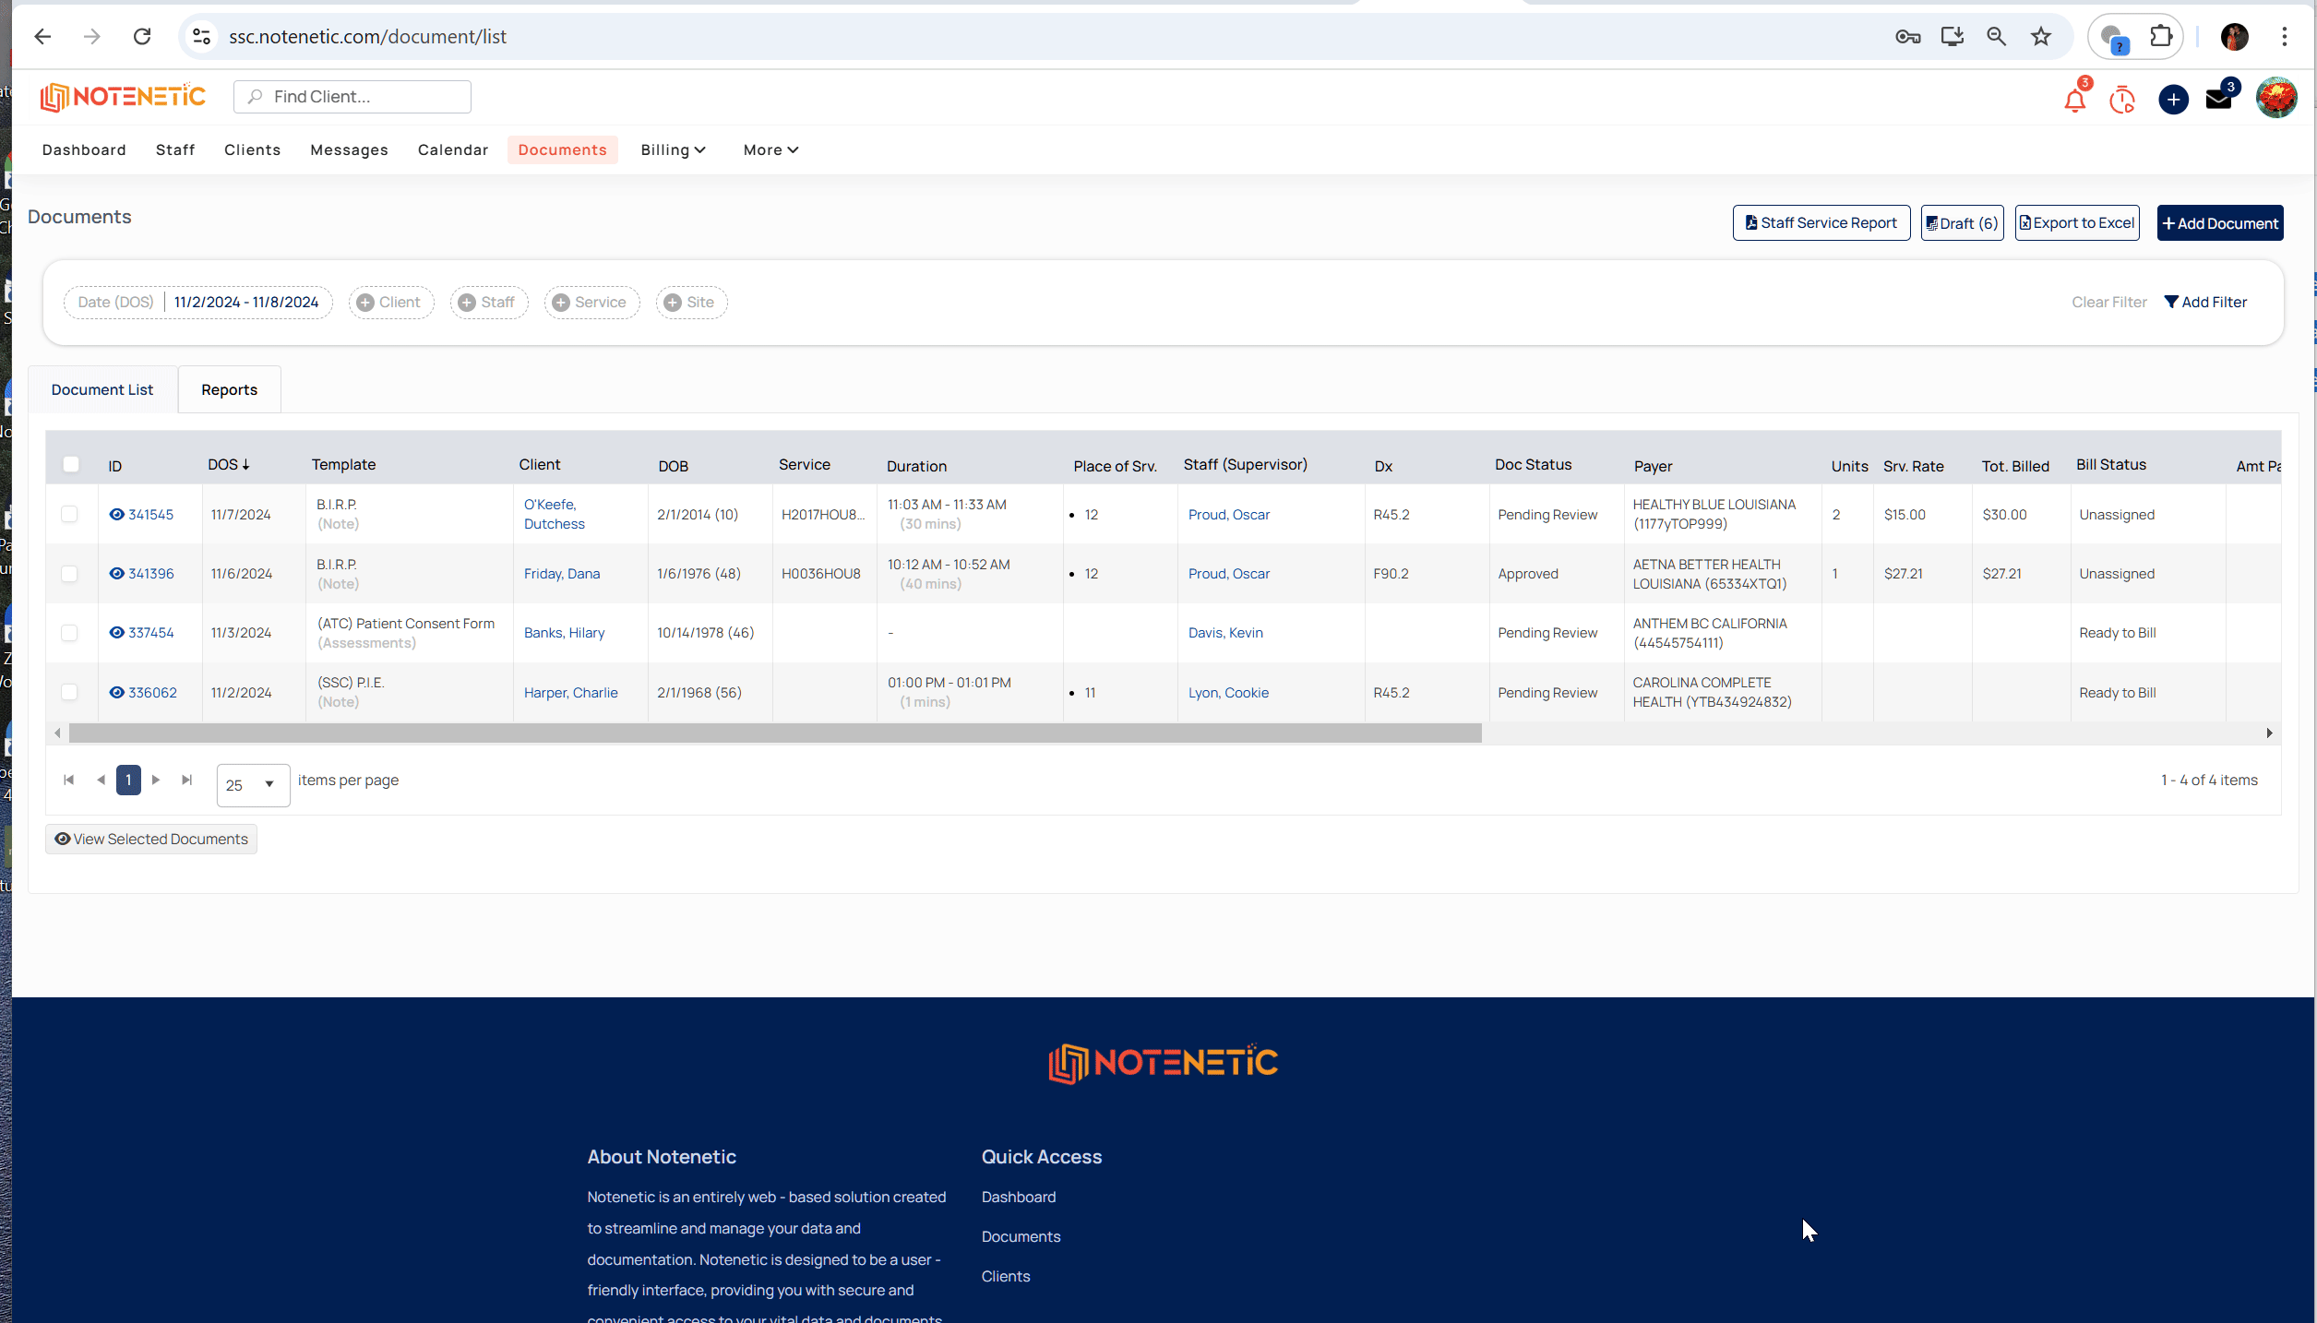This screenshot has height=1323, width=2317.
Task: Open the mail envelope messages icon
Action: (x=2218, y=99)
